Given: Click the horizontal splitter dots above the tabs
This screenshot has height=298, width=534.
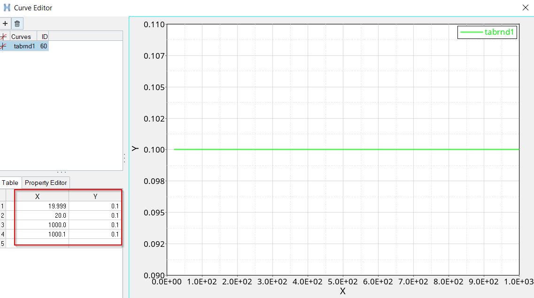Looking at the screenshot, I should tap(62, 172).
